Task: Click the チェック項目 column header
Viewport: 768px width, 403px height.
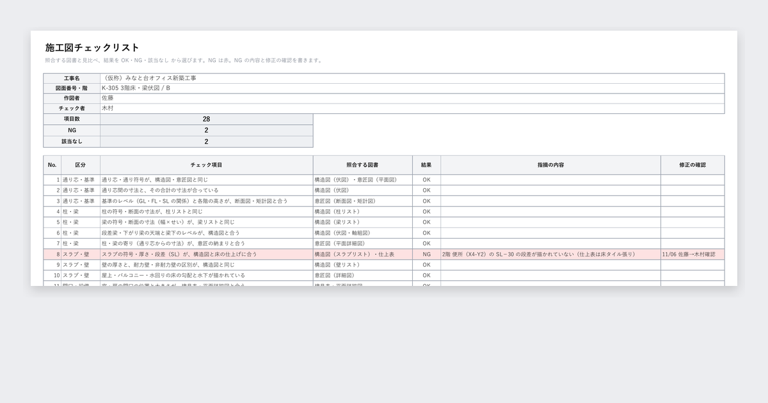Action: point(207,165)
